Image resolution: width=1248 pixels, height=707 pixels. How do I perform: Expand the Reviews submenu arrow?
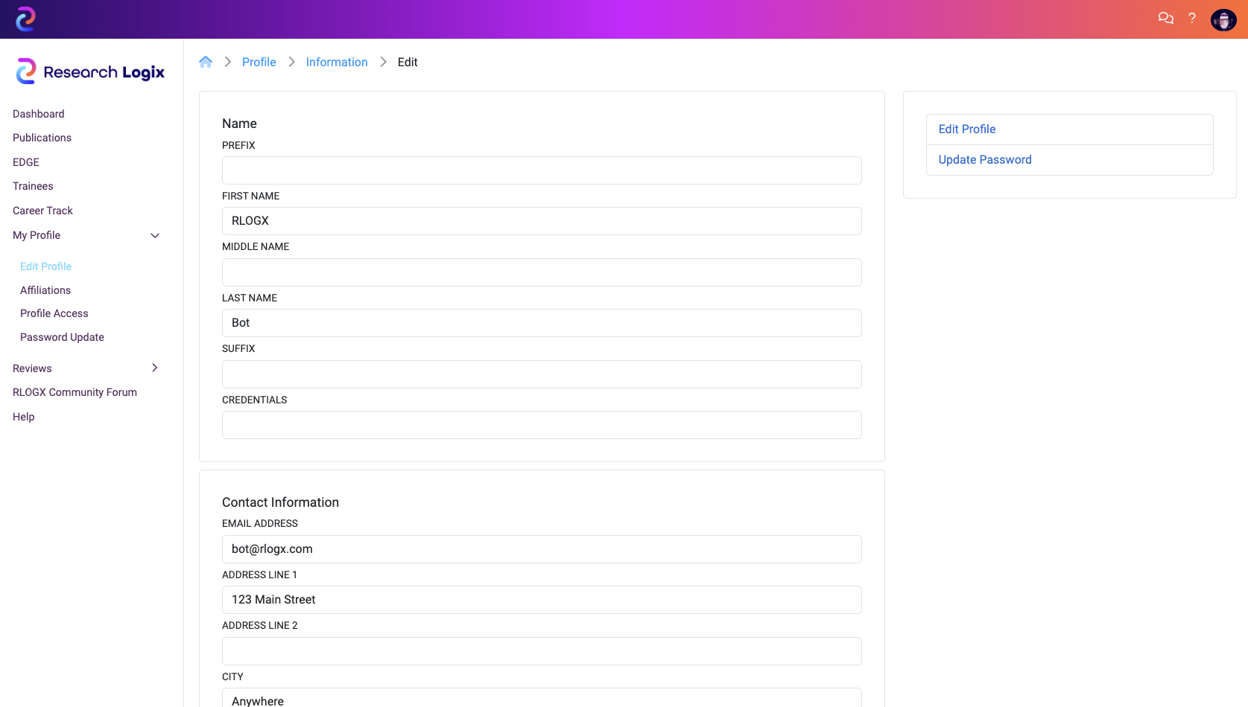coord(155,368)
